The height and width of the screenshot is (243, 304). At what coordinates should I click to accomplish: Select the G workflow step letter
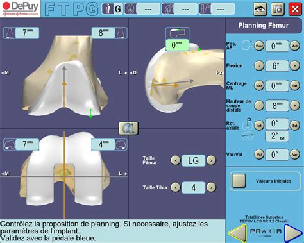pyautogui.click(x=92, y=9)
